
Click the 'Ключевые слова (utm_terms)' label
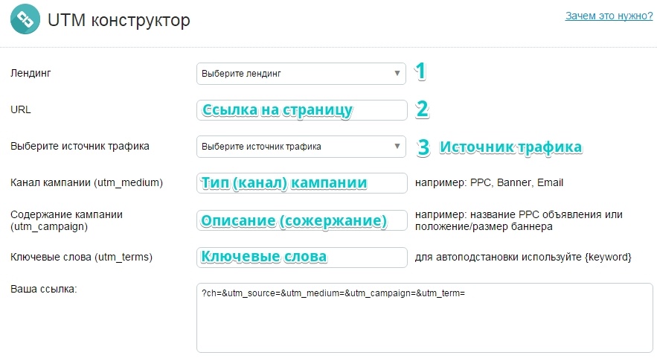pyautogui.click(x=81, y=257)
